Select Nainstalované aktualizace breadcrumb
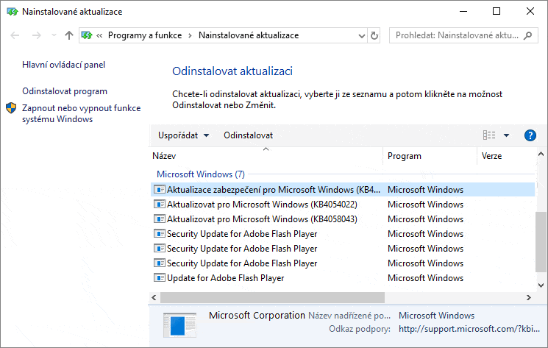This screenshot has height=348, width=548. (249, 35)
